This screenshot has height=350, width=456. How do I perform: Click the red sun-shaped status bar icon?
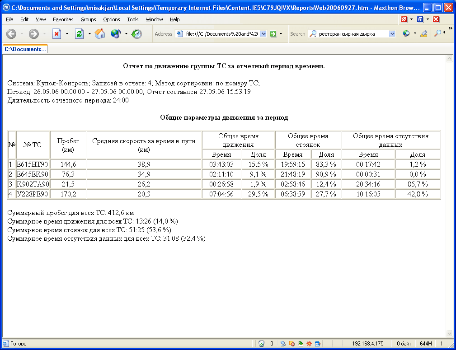pyautogui.click(x=309, y=344)
